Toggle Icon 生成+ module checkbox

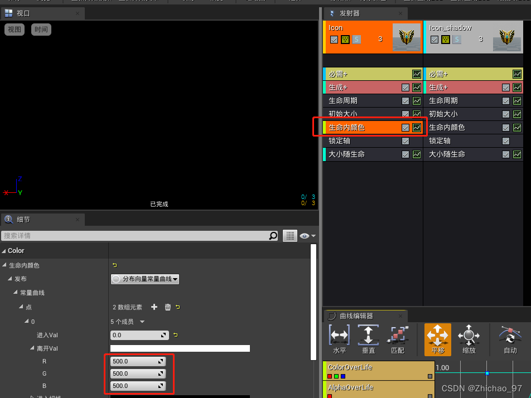pos(406,88)
